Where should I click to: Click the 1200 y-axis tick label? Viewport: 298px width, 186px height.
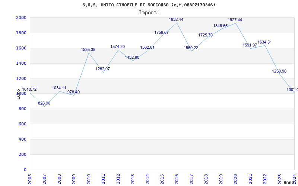(21, 78)
